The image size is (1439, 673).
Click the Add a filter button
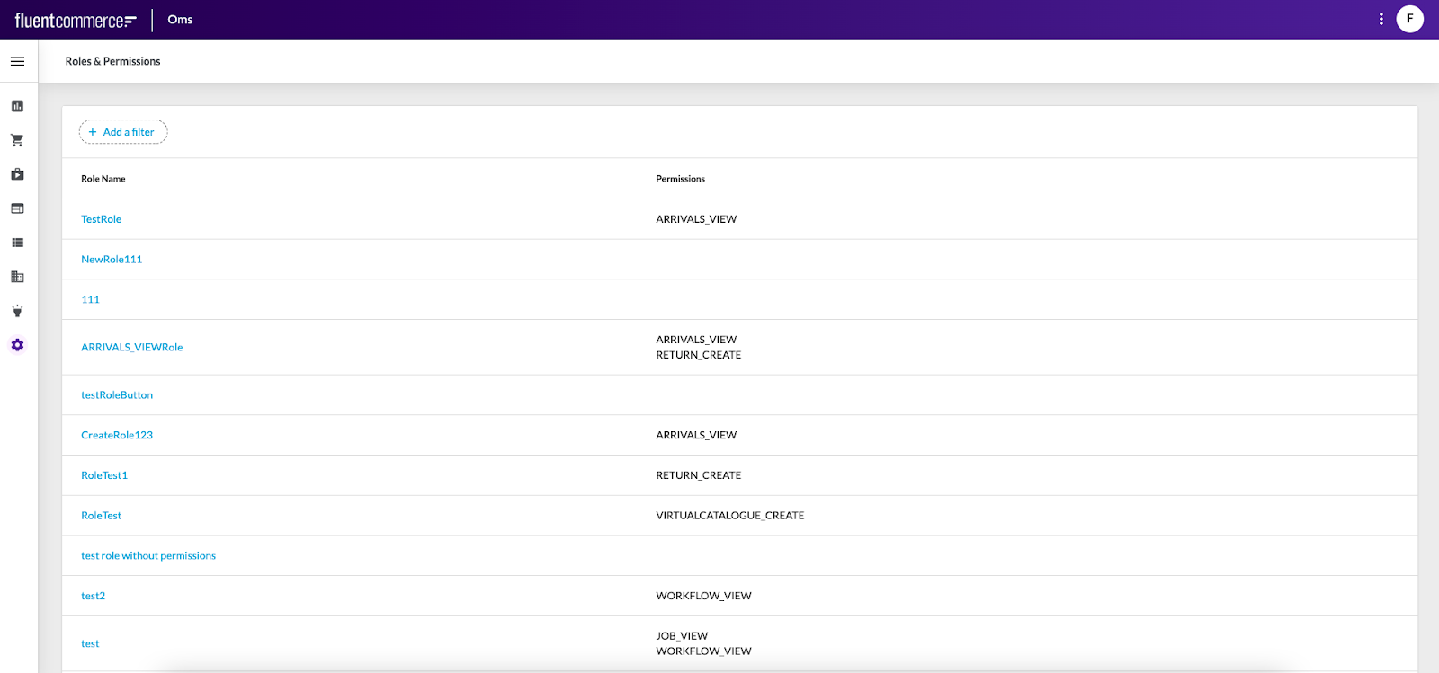coord(123,132)
